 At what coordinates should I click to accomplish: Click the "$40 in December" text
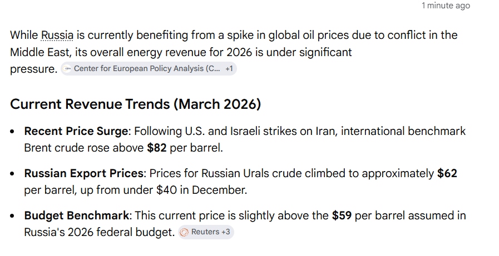coord(201,190)
